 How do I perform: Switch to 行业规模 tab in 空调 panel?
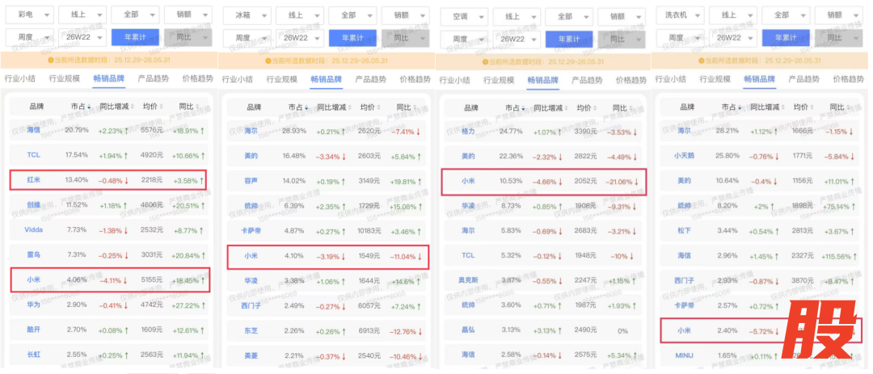[x=499, y=80]
